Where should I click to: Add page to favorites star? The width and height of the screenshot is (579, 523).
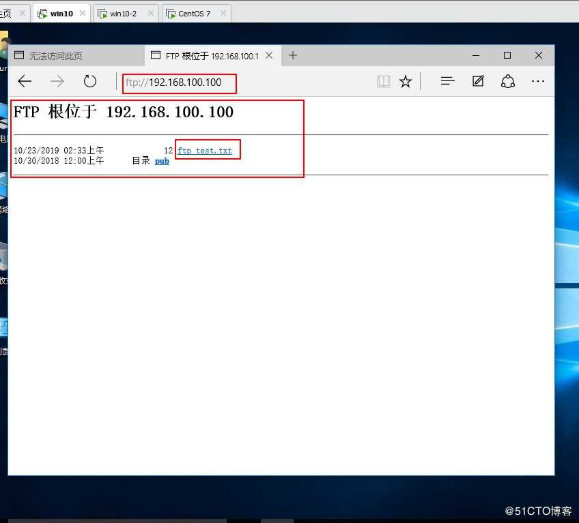coord(406,81)
